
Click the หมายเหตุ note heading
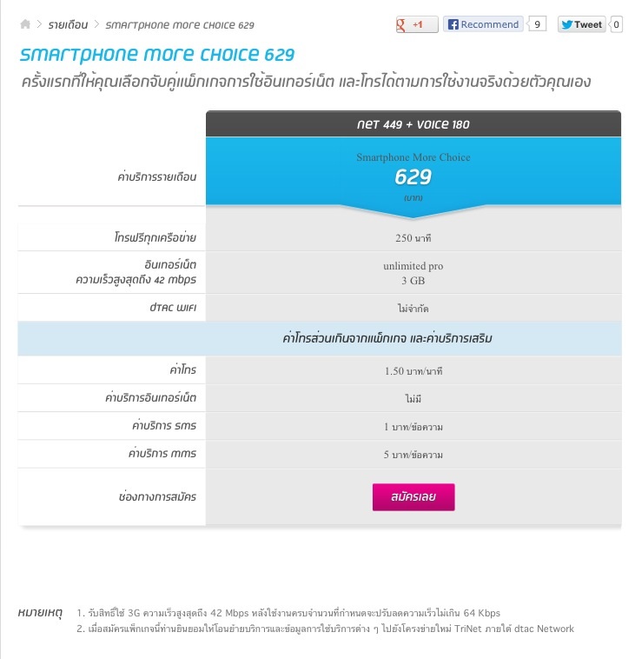point(41,612)
